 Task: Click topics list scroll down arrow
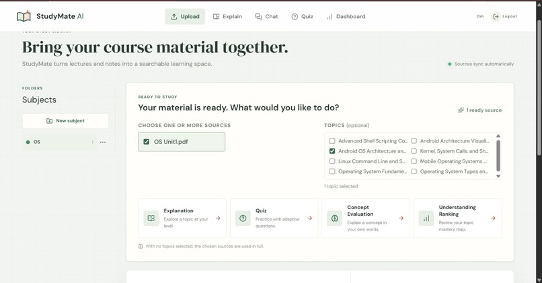coord(498,176)
